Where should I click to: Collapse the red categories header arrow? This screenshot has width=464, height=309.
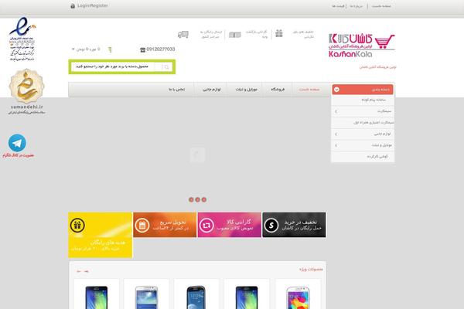click(336, 90)
